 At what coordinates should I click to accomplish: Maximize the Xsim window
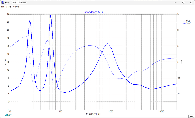click(183, 3)
